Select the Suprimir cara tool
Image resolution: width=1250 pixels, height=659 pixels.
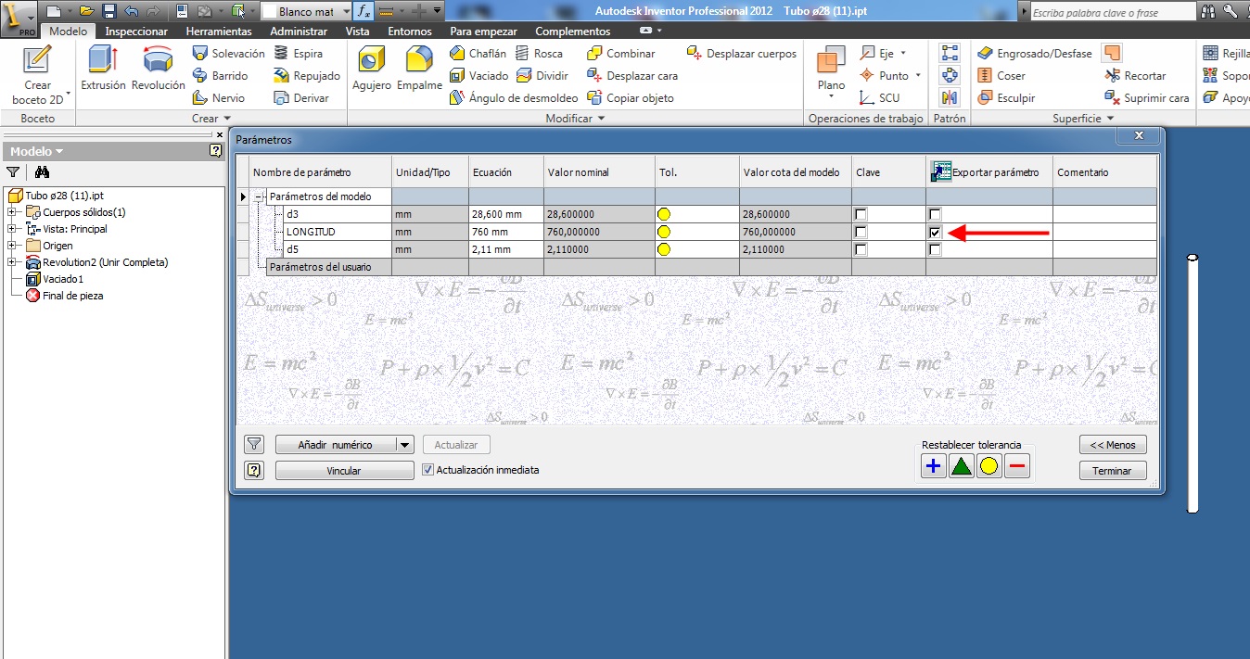pos(1146,98)
